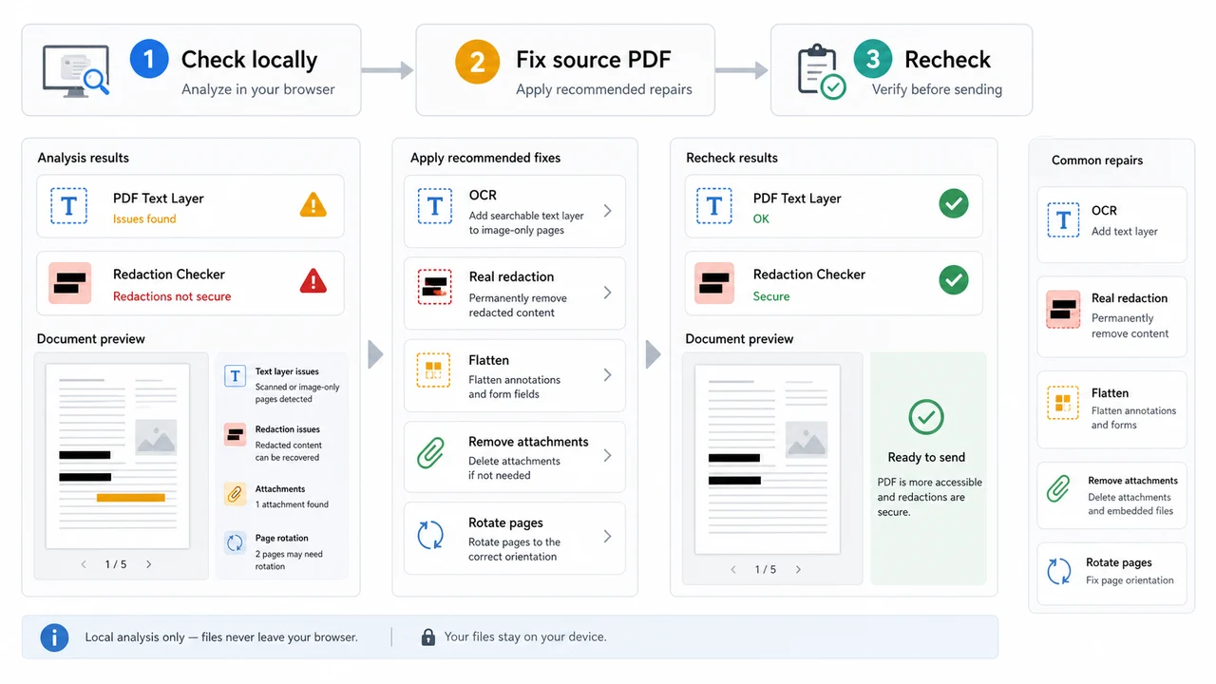Image resolution: width=1216 pixels, height=684 pixels.
Task: Click the blue info icon in footer bar
Action: click(56, 636)
